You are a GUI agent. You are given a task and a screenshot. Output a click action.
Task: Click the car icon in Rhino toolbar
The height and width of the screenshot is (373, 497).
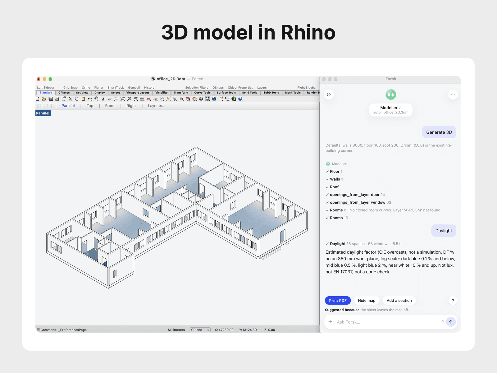(149, 99)
